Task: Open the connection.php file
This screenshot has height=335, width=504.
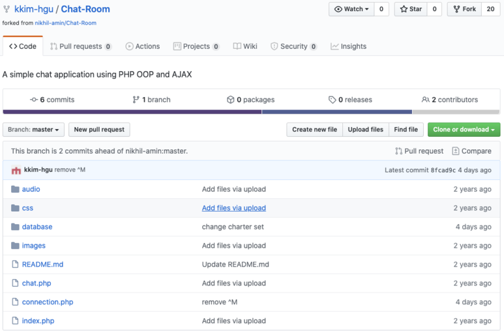Action: [x=48, y=302]
